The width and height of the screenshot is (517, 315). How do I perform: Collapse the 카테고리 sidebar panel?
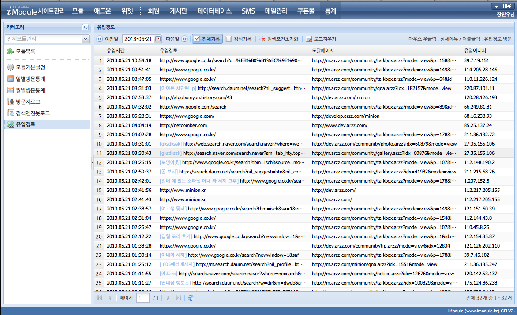pos(85,27)
